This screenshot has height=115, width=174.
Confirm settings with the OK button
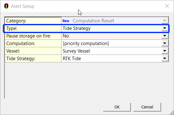pyautogui.click(x=117, y=107)
